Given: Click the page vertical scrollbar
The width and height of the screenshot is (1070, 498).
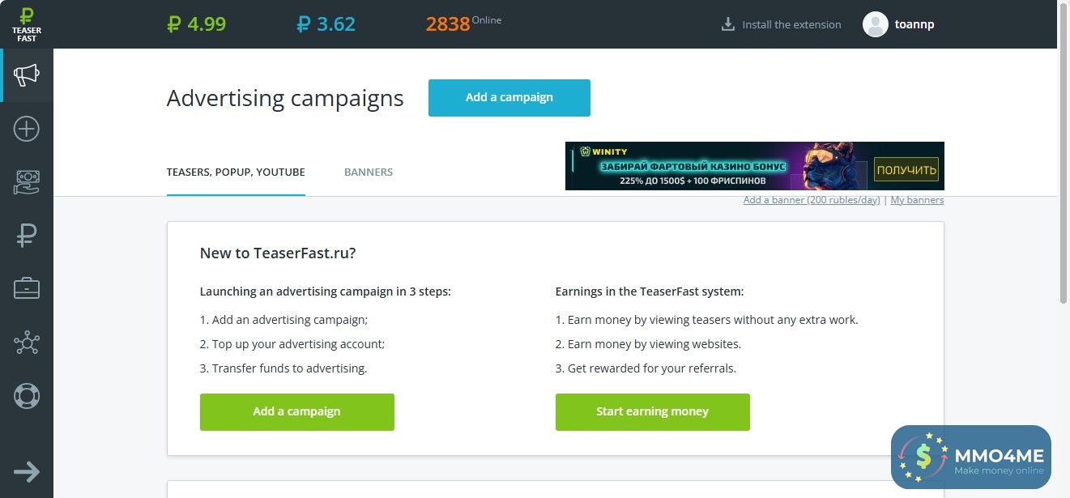Looking at the screenshot, I should click(x=1063, y=162).
